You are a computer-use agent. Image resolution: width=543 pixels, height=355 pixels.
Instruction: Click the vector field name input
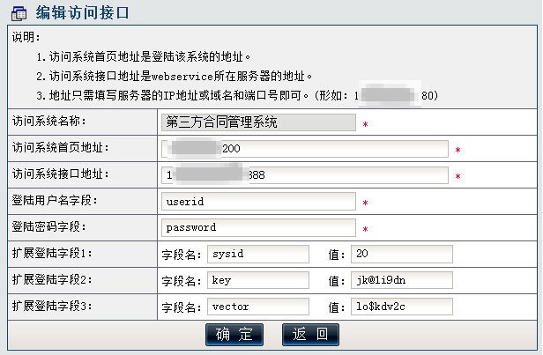click(x=258, y=307)
